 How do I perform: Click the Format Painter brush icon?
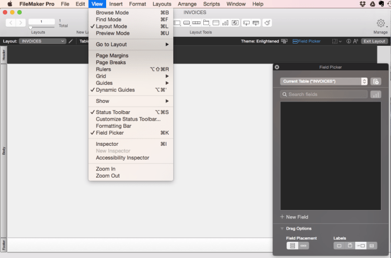(267, 23)
